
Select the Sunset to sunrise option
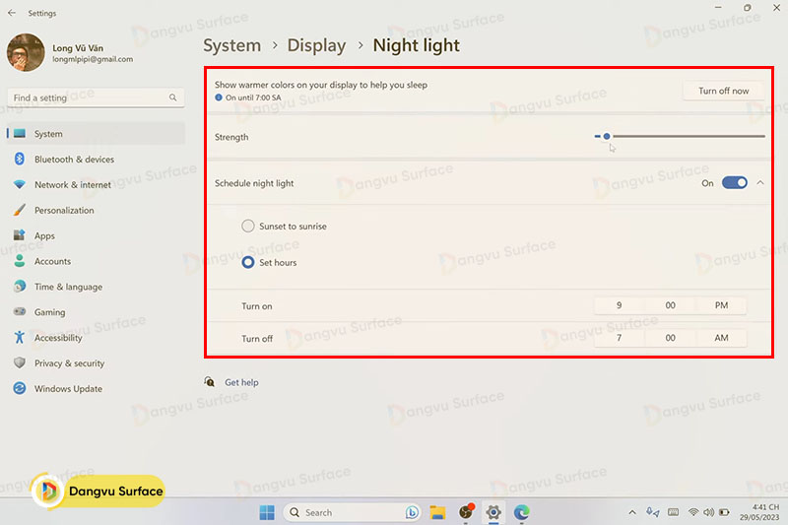coord(248,227)
